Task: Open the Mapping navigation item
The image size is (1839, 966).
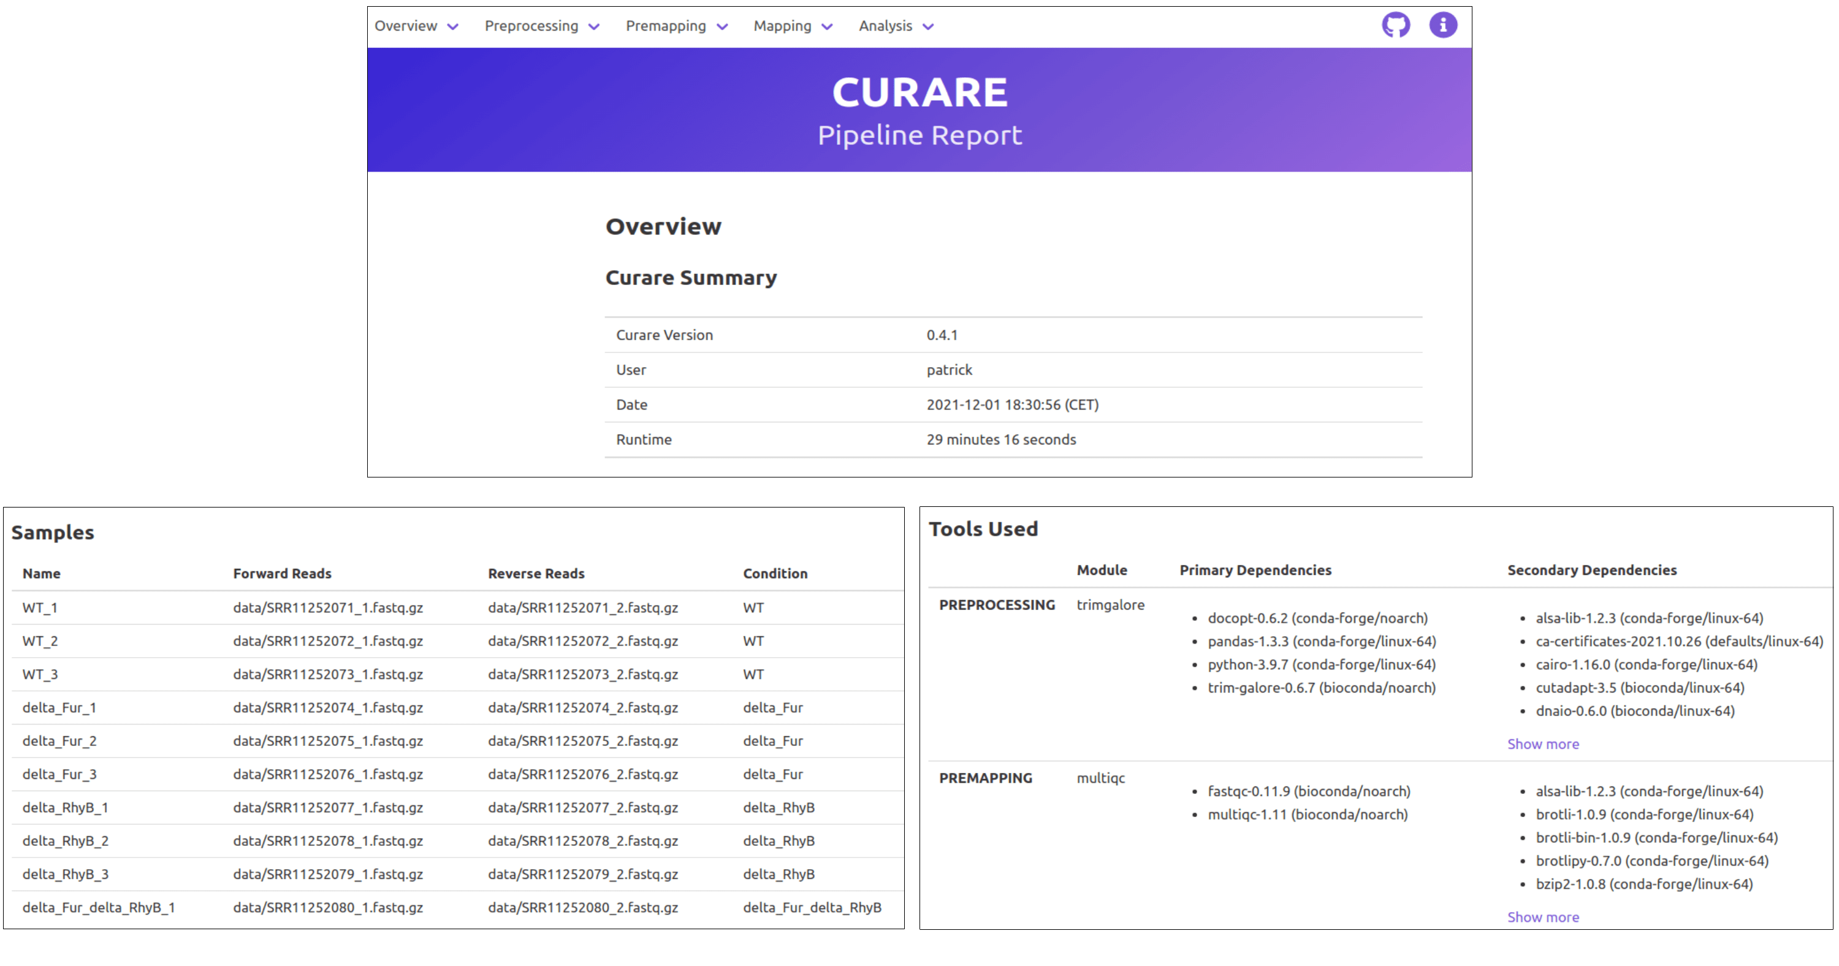Action: tap(782, 26)
